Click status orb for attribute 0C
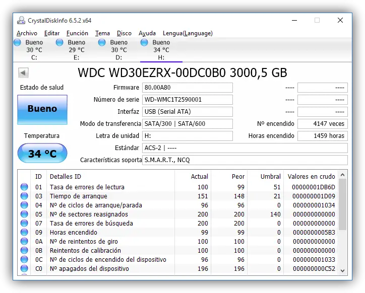 24,259
